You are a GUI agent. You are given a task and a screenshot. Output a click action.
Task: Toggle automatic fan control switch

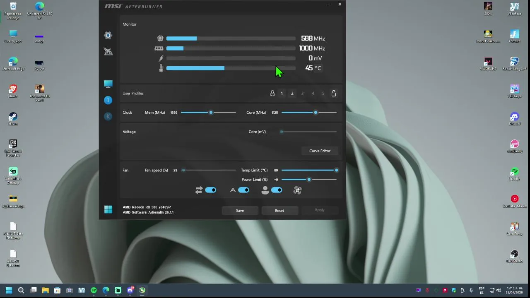[x=243, y=190]
